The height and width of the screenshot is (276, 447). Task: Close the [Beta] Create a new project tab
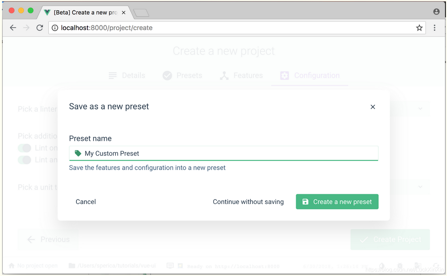123,12
